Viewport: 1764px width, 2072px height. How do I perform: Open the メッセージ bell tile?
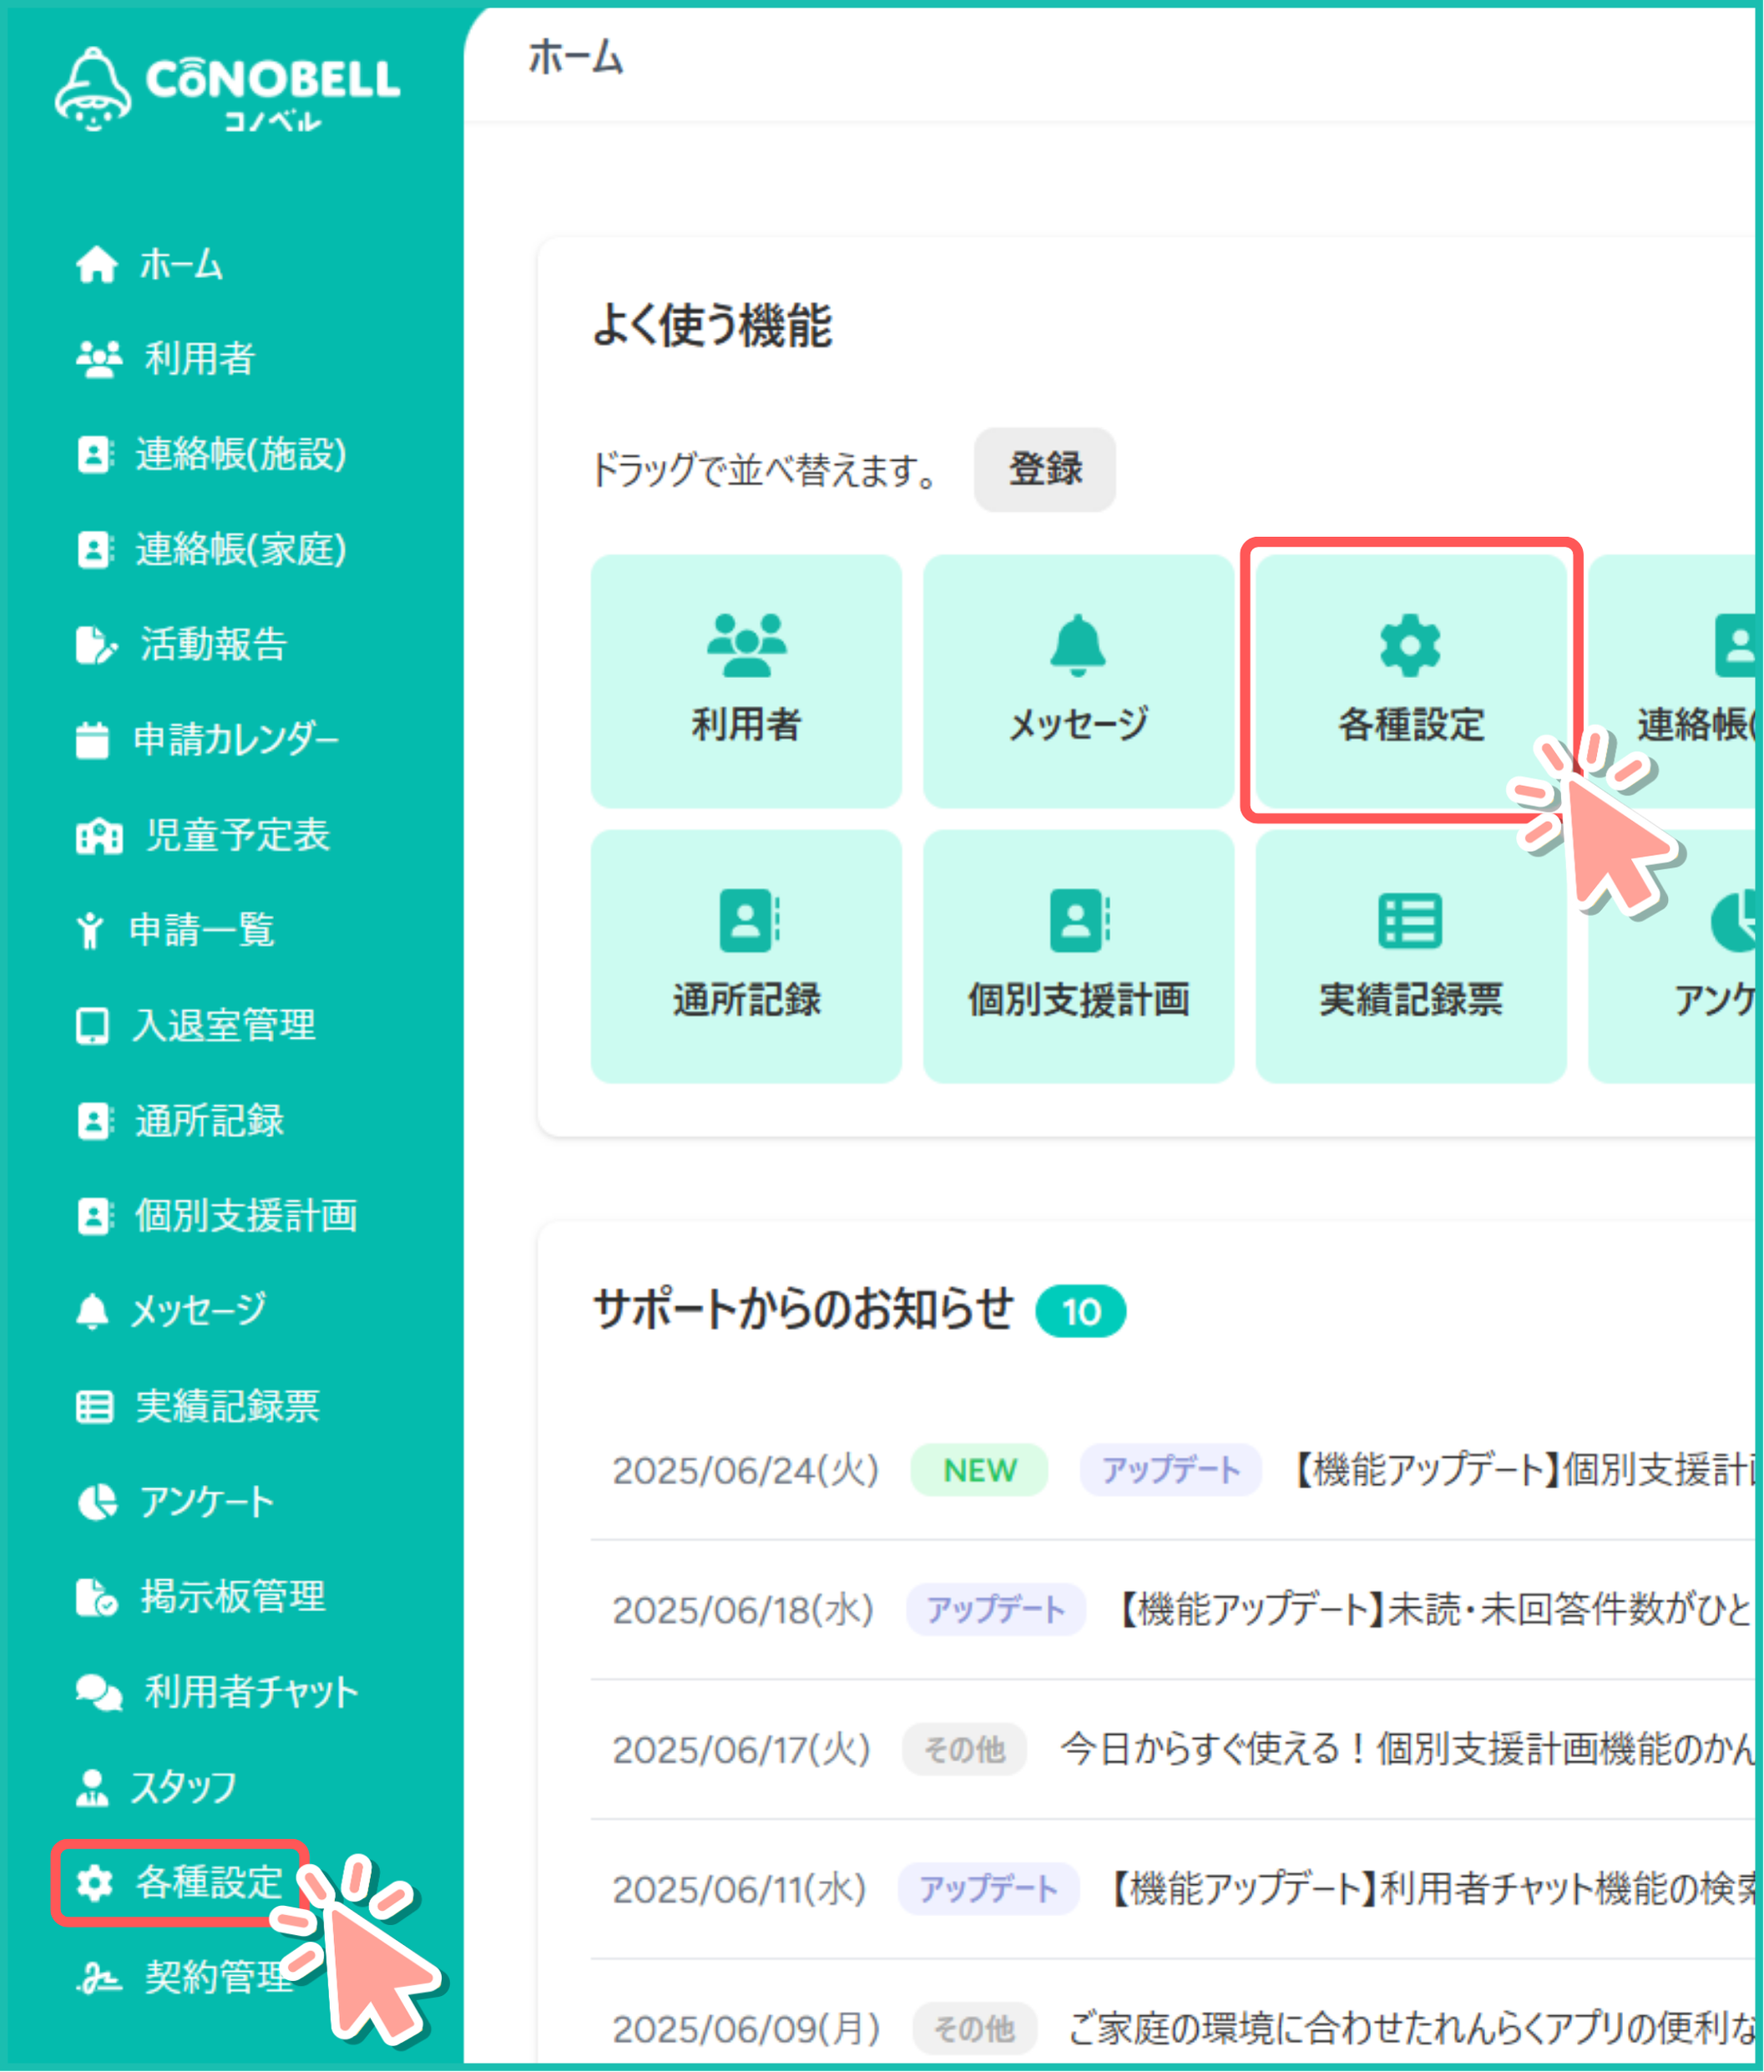tap(1078, 681)
